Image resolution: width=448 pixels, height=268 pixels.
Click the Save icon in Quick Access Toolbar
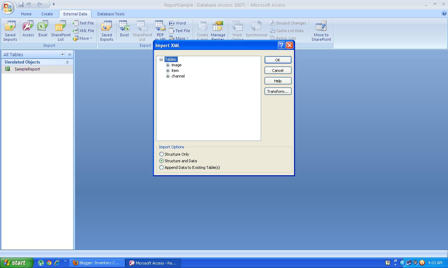(21, 5)
